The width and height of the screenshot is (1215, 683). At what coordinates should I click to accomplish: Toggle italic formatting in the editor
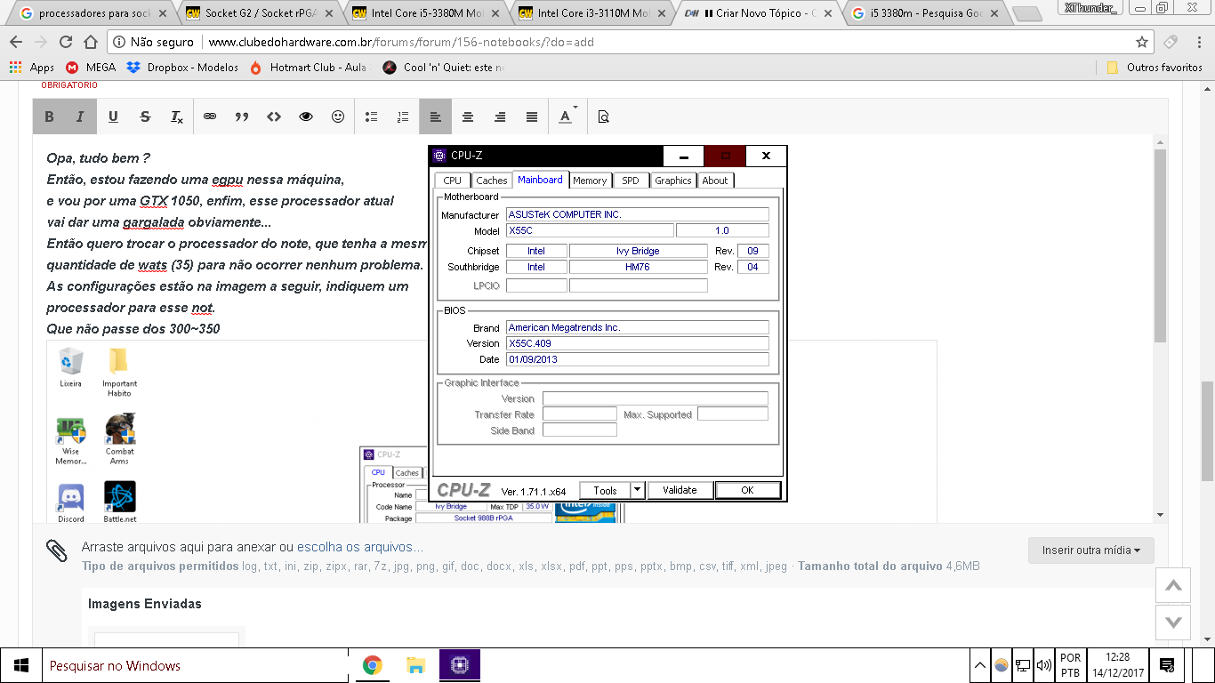tap(80, 117)
